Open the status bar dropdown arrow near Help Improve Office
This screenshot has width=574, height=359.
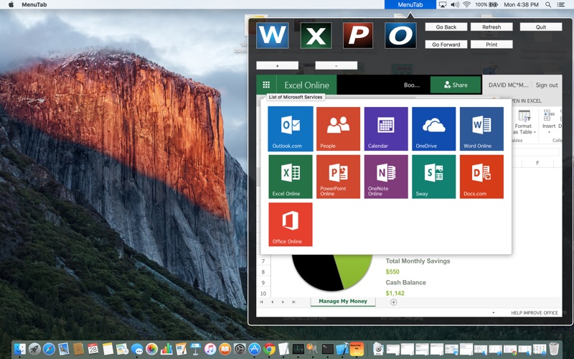click(x=494, y=313)
